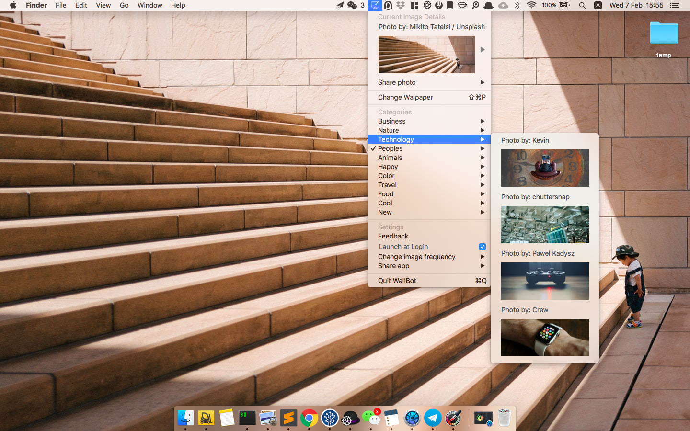Choose the Cool category
The height and width of the screenshot is (431, 690).
click(429, 203)
